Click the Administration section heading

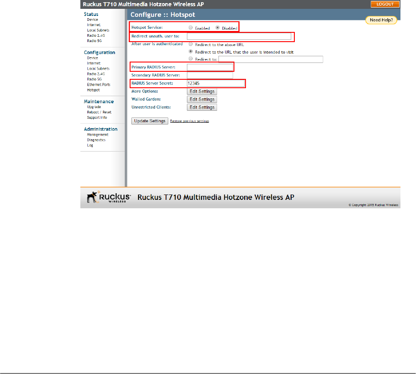(x=100, y=129)
